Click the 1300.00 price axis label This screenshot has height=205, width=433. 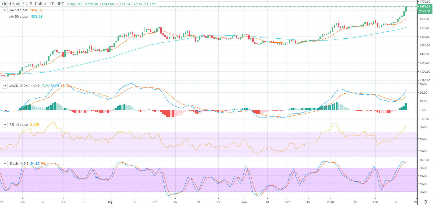[425, 72]
